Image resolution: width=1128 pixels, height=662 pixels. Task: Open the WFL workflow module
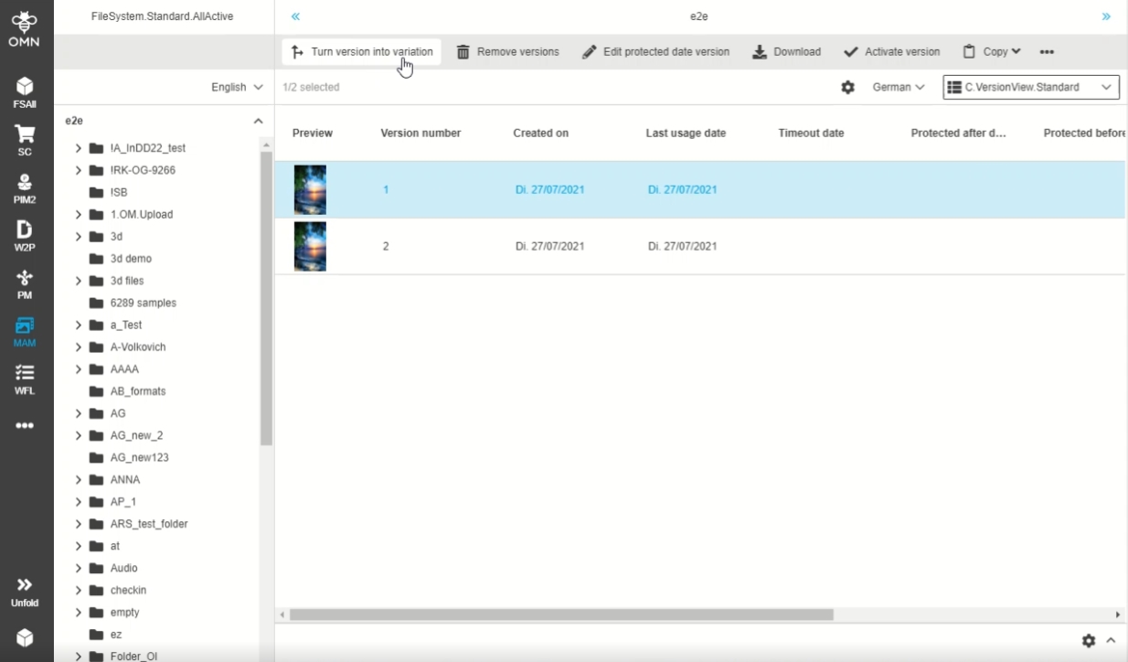[x=26, y=379]
